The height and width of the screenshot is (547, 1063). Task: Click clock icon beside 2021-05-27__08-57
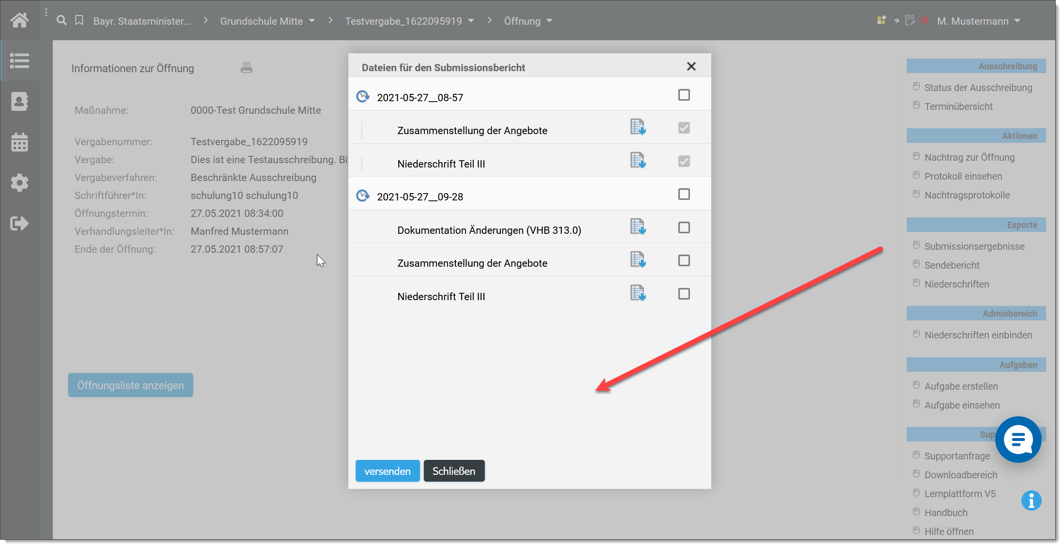[x=363, y=97]
